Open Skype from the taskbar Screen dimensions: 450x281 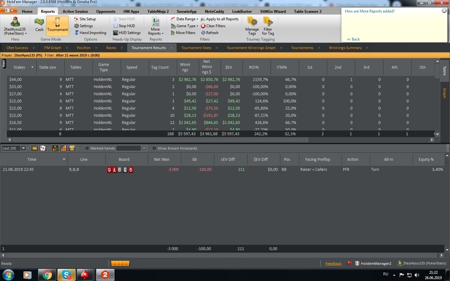point(66,275)
